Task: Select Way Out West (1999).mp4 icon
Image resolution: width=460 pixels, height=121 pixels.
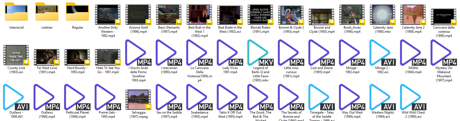Action: pos(352,97)
